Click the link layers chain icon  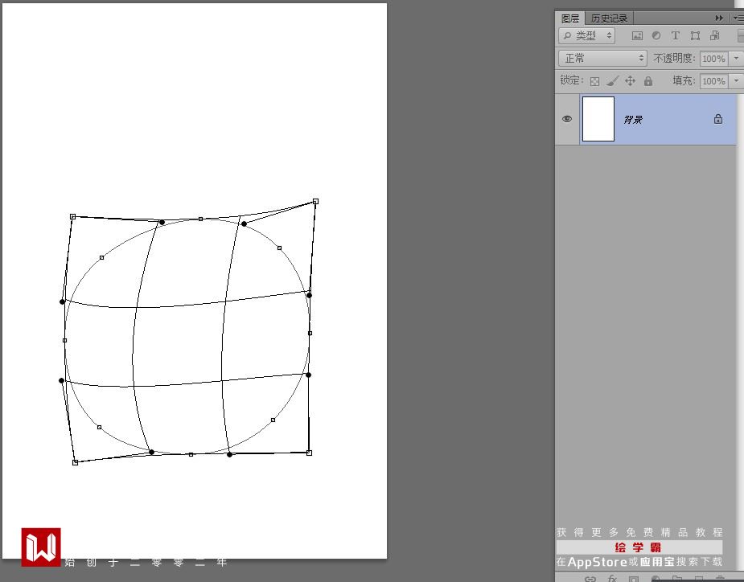point(590,579)
